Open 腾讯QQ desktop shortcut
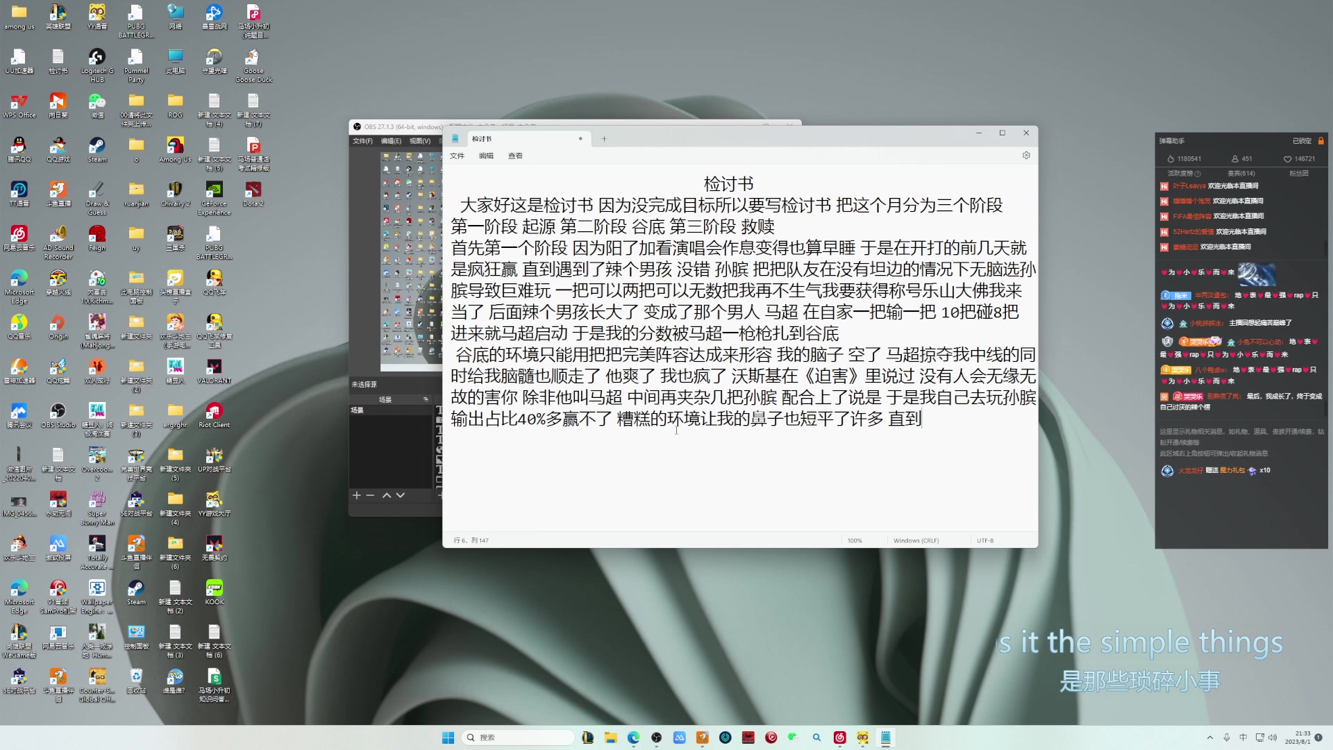The width and height of the screenshot is (1333, 750). click(x=19, y=149)
